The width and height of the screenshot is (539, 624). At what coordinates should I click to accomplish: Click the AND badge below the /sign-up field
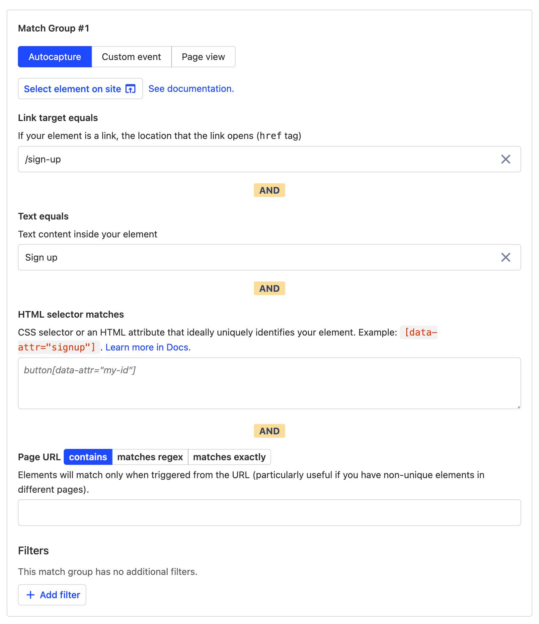tap(269, 190)
